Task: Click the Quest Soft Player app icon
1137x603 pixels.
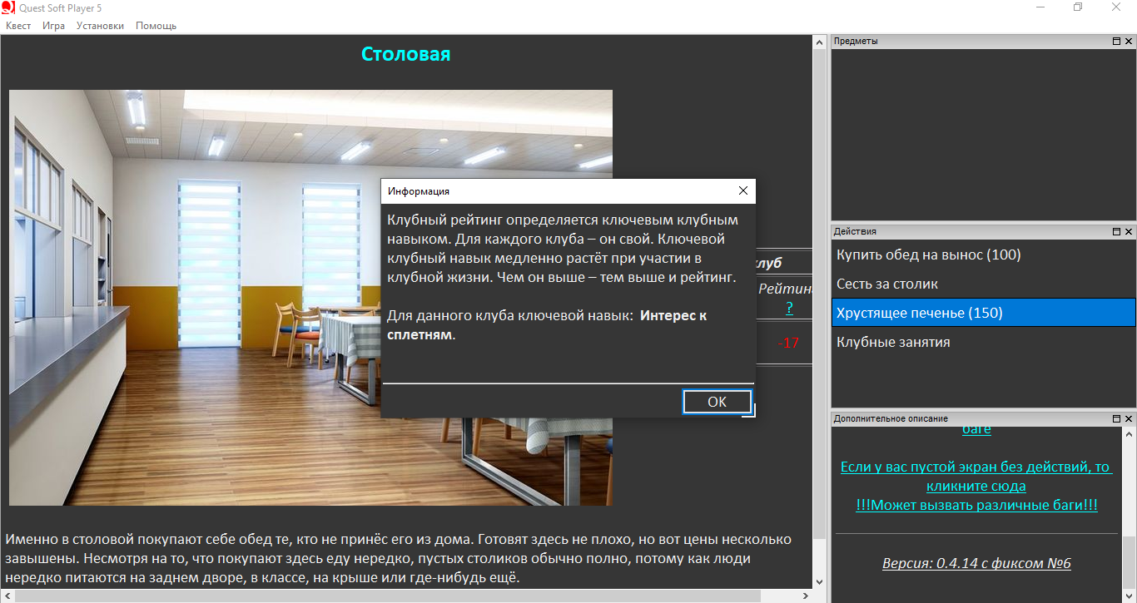Action: (x=9, y=7)
